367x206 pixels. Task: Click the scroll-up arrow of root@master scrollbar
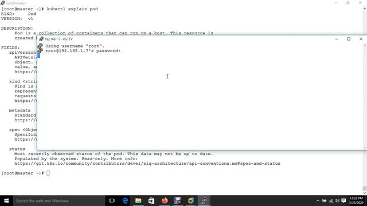coord(365,9)
